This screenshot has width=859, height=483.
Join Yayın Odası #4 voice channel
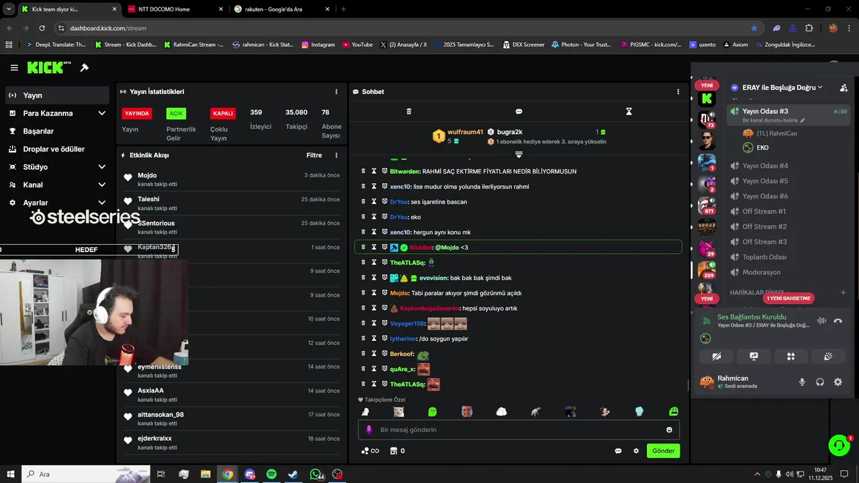(765, 166)
